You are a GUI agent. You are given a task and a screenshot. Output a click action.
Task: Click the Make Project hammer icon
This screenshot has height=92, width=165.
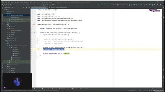coord(99,5)
